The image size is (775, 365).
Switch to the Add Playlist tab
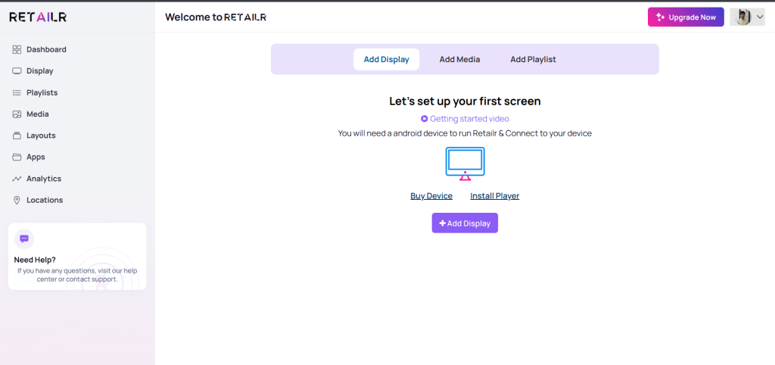533,59
